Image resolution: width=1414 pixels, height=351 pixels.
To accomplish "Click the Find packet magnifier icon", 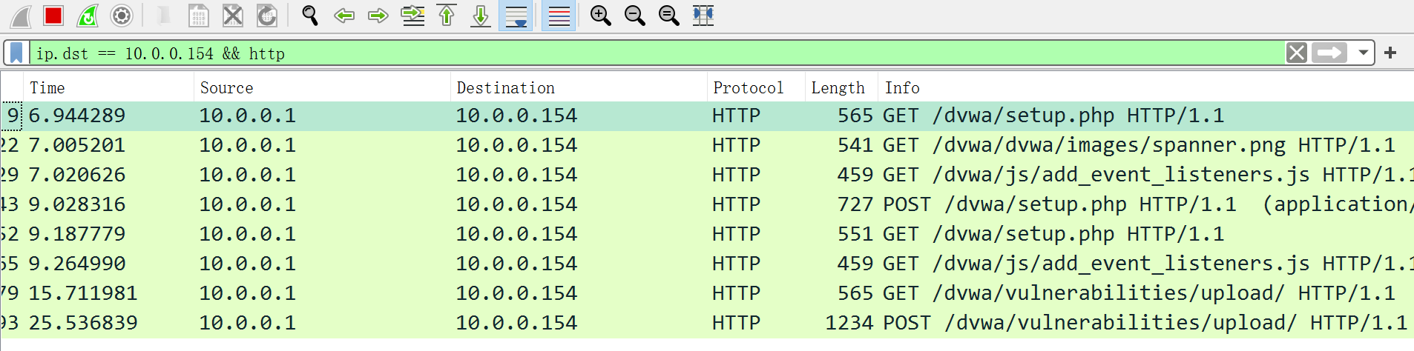I will [310, 16].
